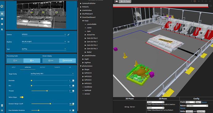213x113 pixels.
Task: Switch stream display to RAW
Action: click(51, 60)
